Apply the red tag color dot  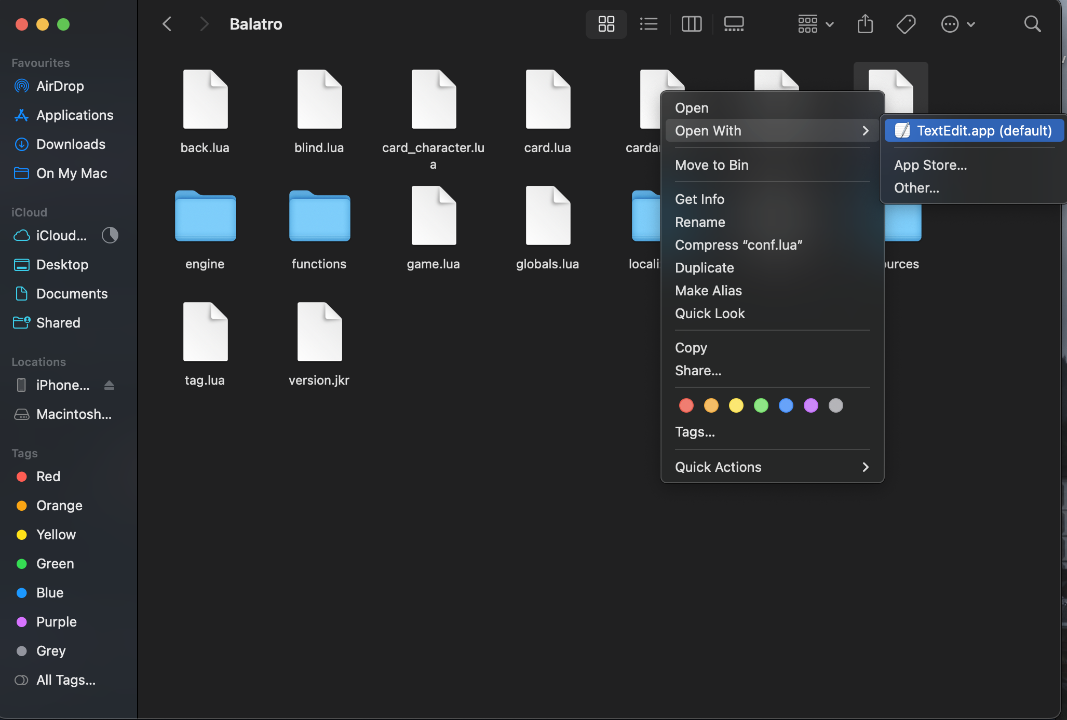(x=686, y=405)
